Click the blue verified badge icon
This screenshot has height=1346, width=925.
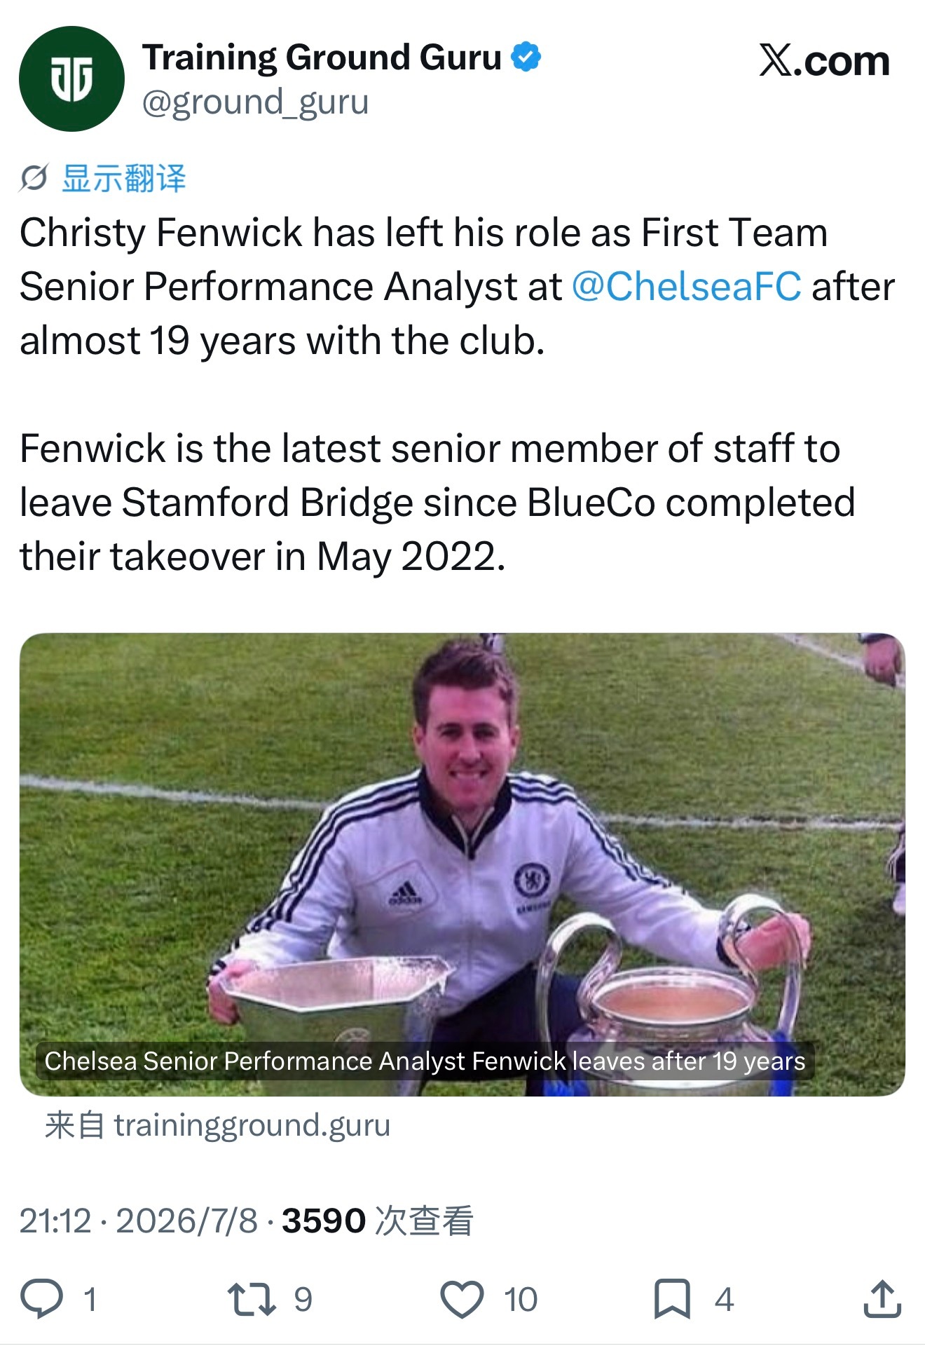(526, 57)
